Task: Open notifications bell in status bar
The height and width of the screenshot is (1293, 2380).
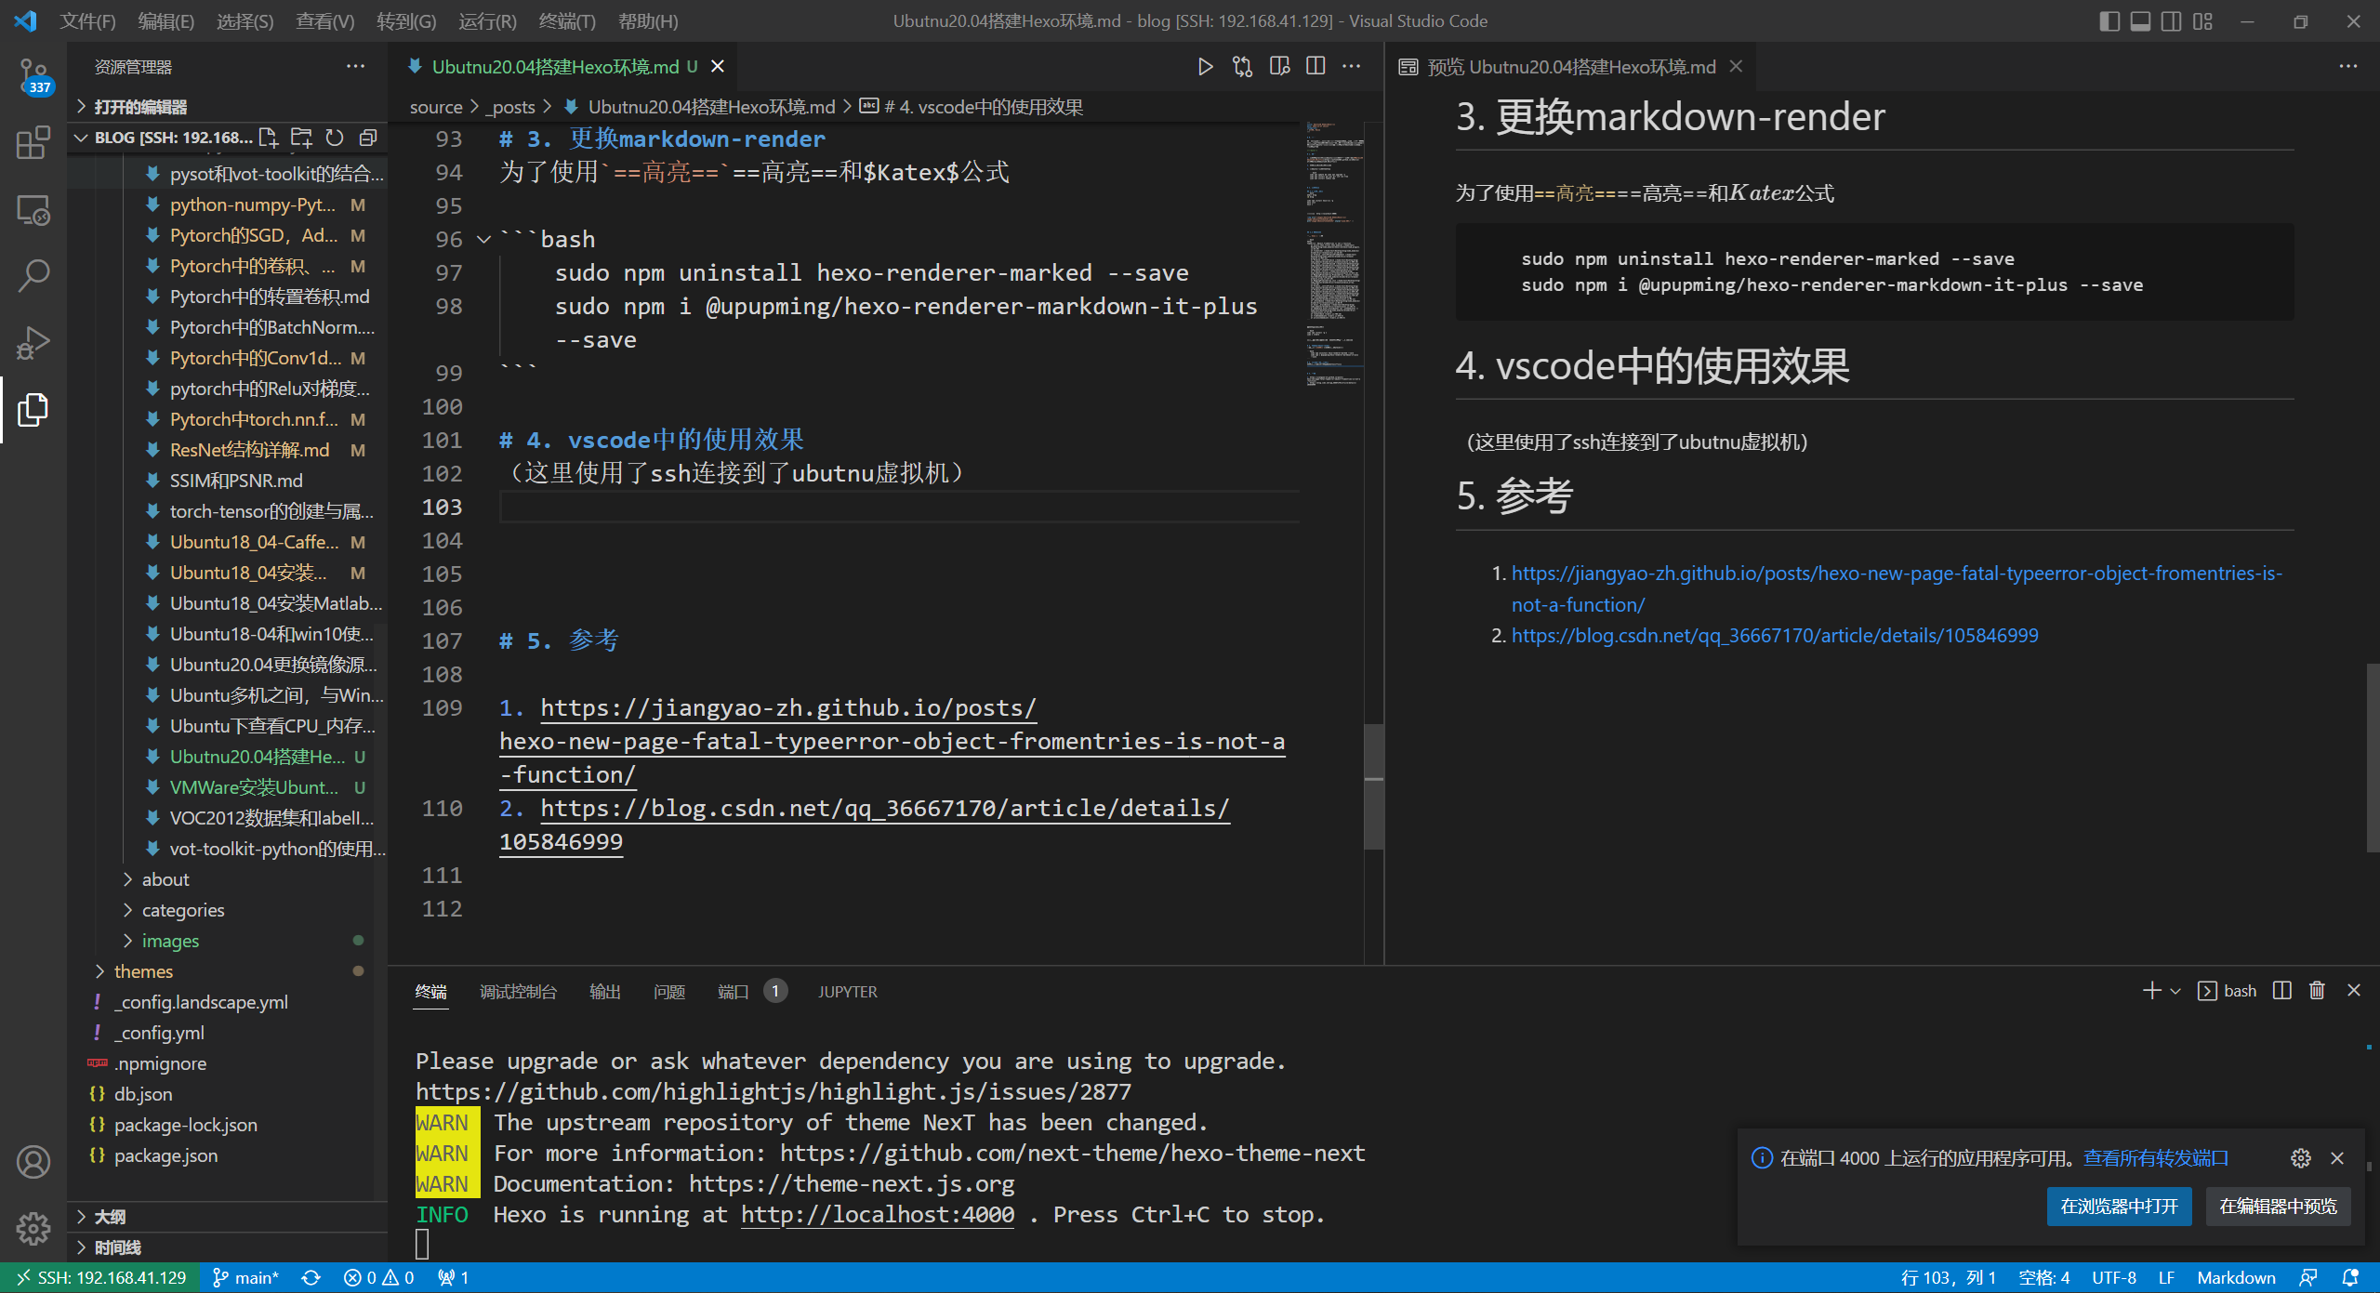Action: click(2350, 1278)
